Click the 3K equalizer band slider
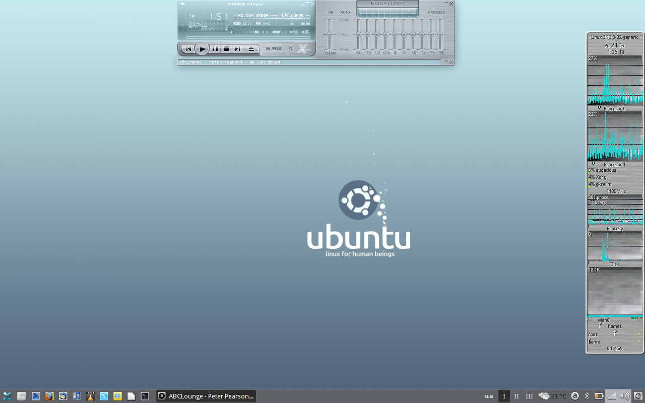Viewport: 645px width, 403px height. pyautogui.click(x=404, y=34)
